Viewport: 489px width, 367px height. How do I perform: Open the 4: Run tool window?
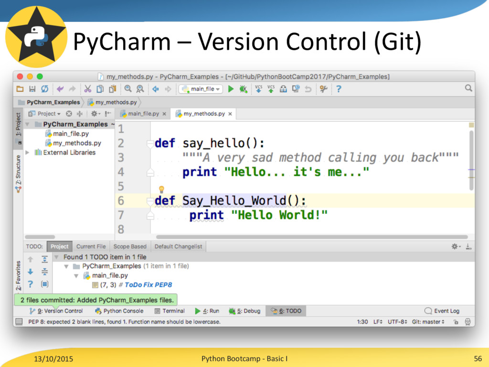(207, 311)
